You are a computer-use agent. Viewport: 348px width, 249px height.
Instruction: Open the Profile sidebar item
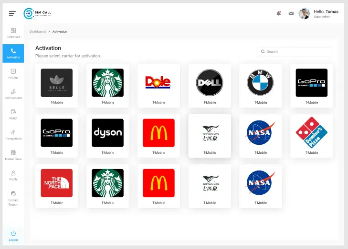coord(13,175)
